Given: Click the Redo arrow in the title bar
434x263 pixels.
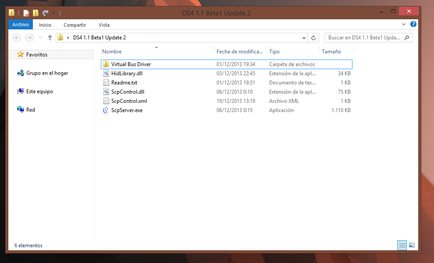Looking at the screenshot, I should coord(46,13).
